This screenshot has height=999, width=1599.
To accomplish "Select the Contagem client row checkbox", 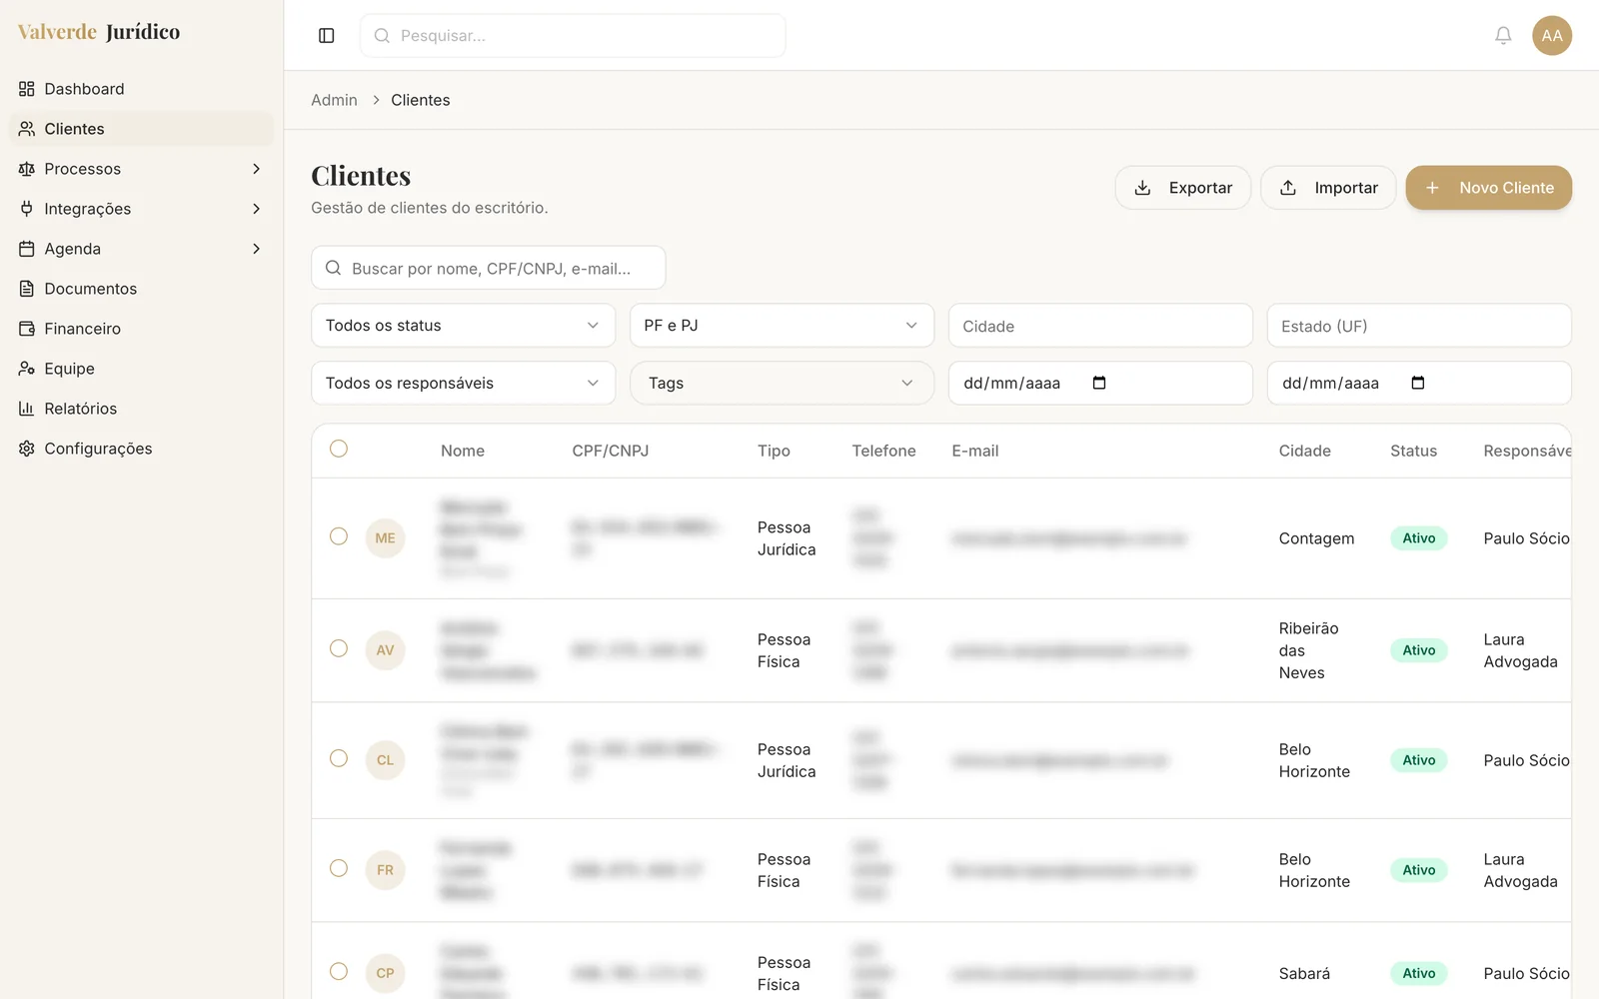I will [x=339, y=536].
